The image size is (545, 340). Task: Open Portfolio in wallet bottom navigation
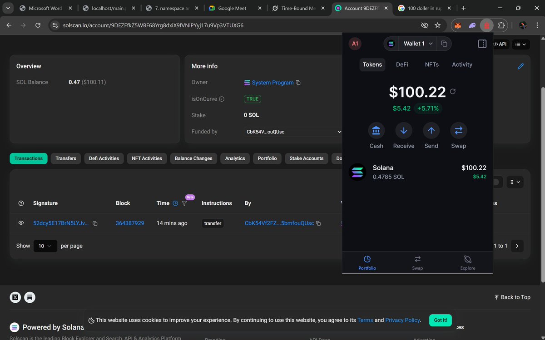point(367,262)
